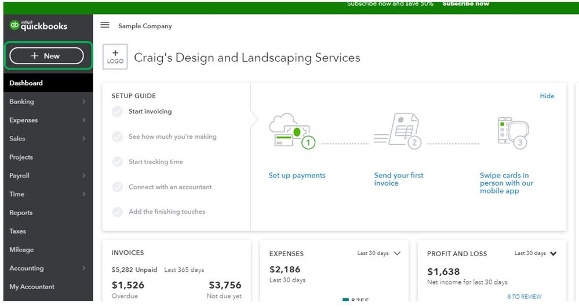
Task: Click the $3,756 Not due yet amount
Action: (x=225, y=285)
